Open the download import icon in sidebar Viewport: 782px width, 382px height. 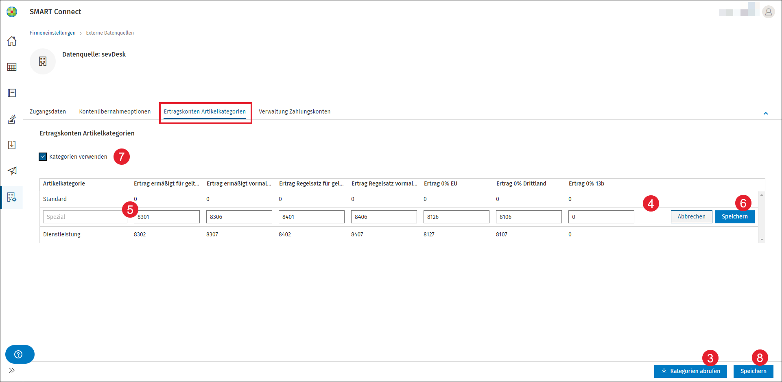pyautogui.click(x=12, y=145)
